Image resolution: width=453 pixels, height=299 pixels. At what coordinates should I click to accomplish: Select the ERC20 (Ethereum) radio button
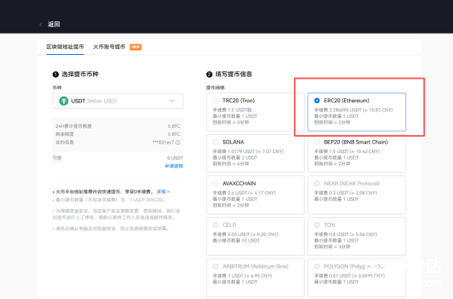pyautogui.click(x=317, y=101)
